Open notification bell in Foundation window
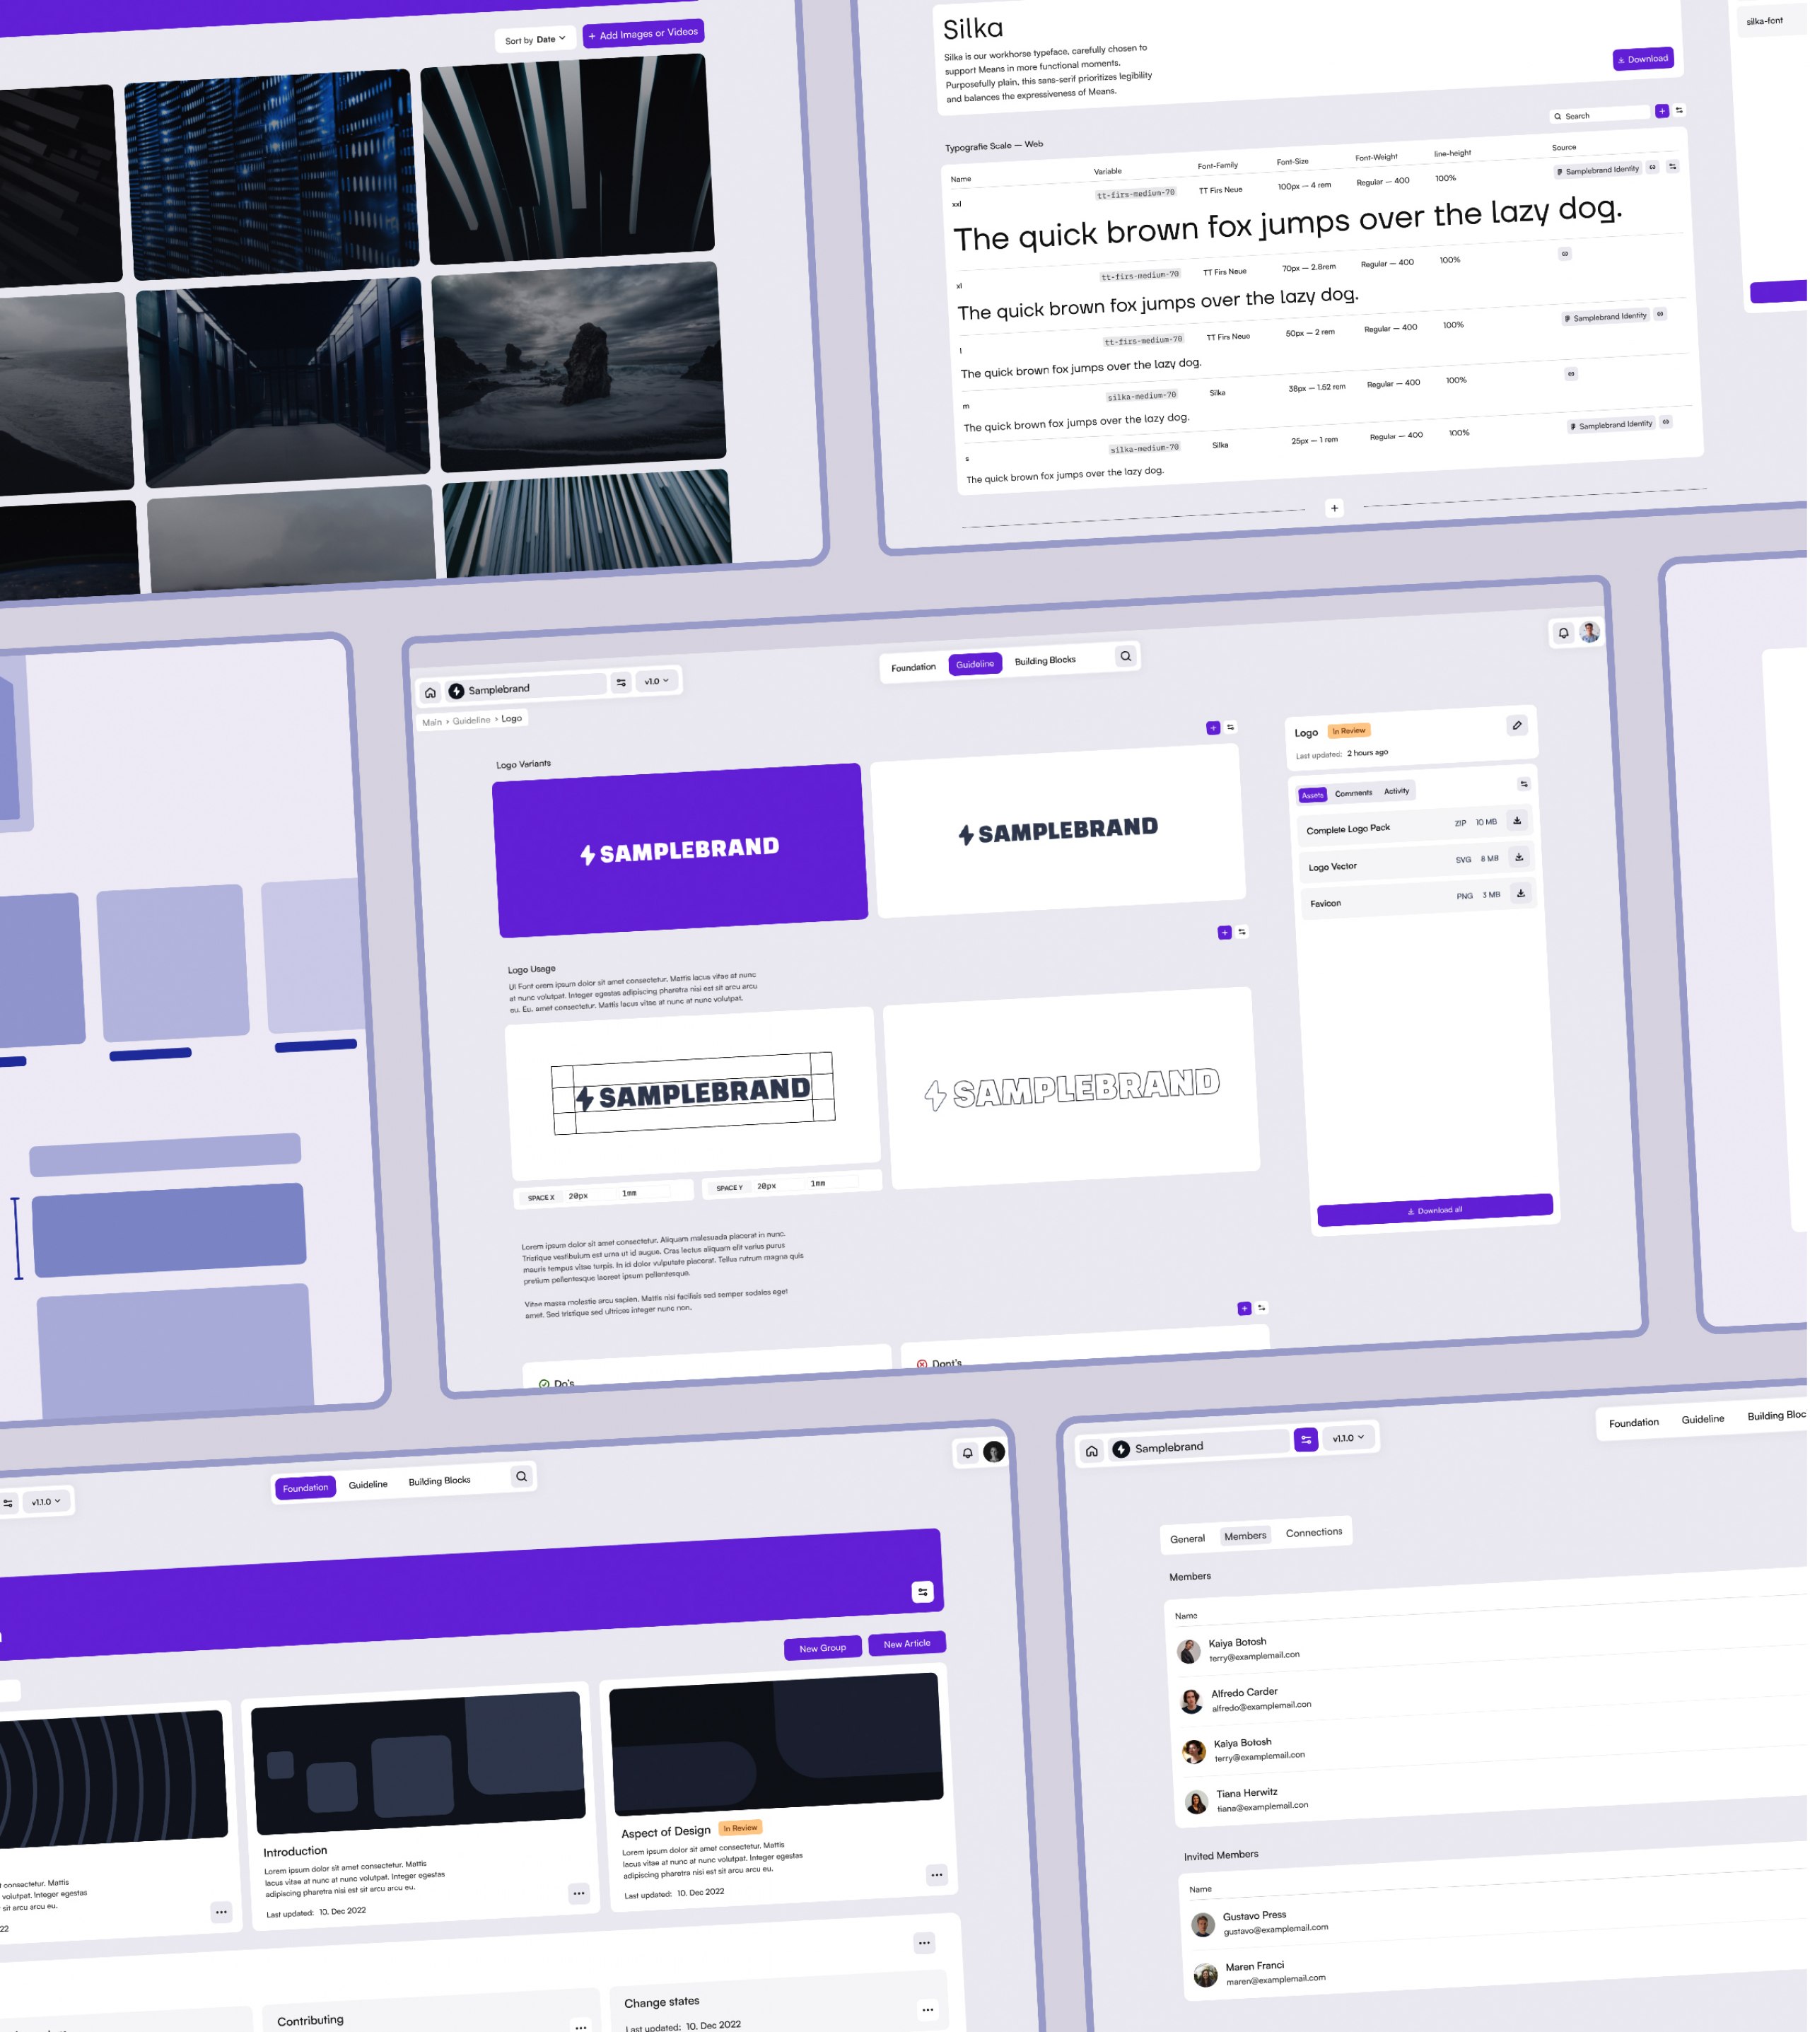Image resolution: width=1810 pixels, height=2032 pixels. (x=968, y=1454)
